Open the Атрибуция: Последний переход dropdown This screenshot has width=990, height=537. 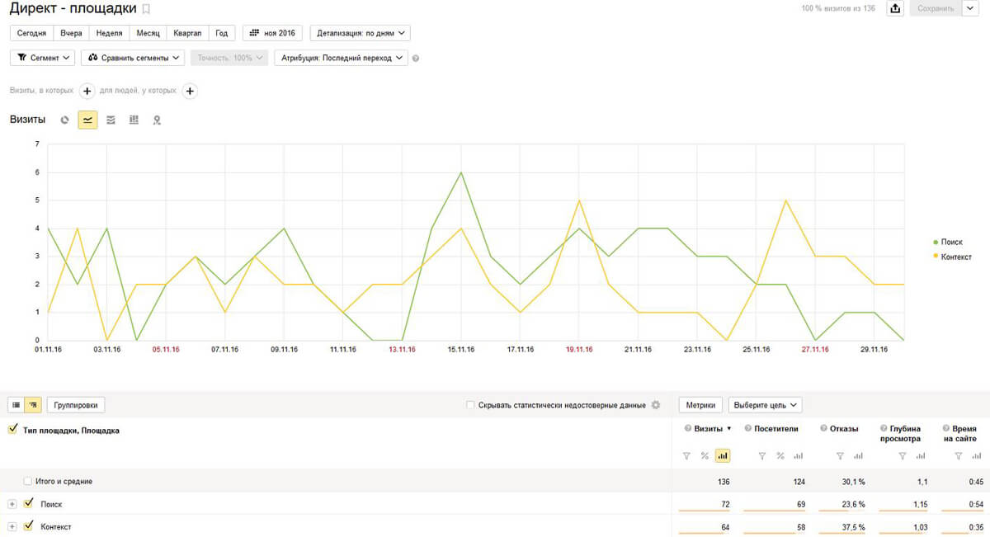[x=341, y=58]
